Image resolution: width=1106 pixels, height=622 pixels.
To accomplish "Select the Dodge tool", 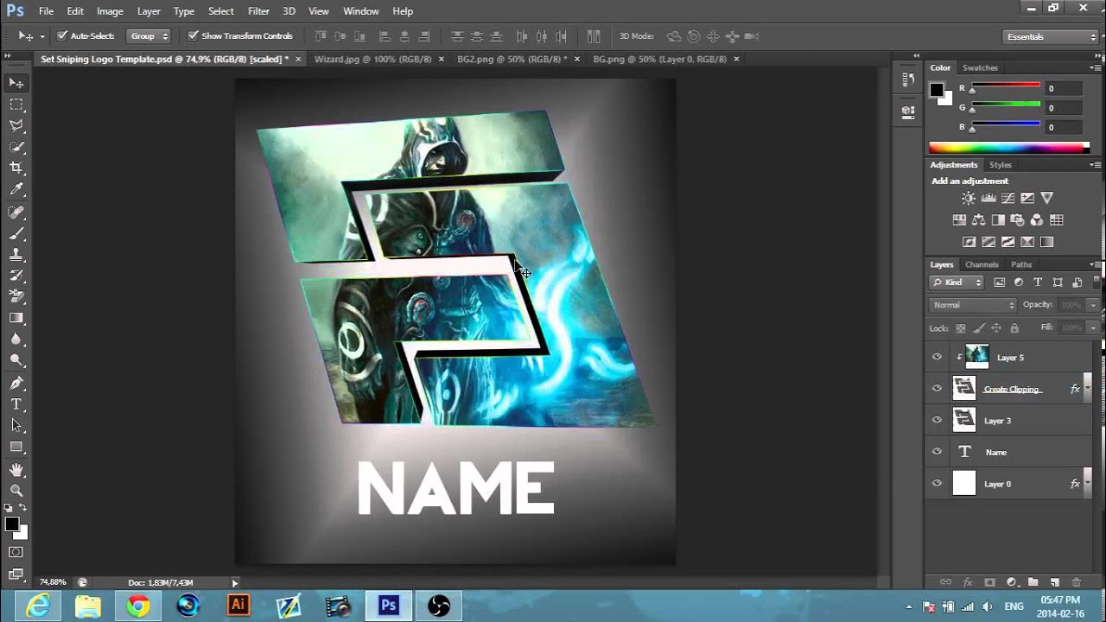I will (16, 360).
